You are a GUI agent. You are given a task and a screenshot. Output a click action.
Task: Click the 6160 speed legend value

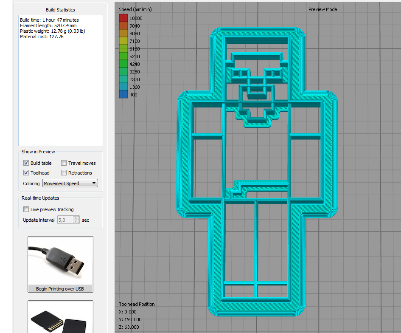[135, 48]
